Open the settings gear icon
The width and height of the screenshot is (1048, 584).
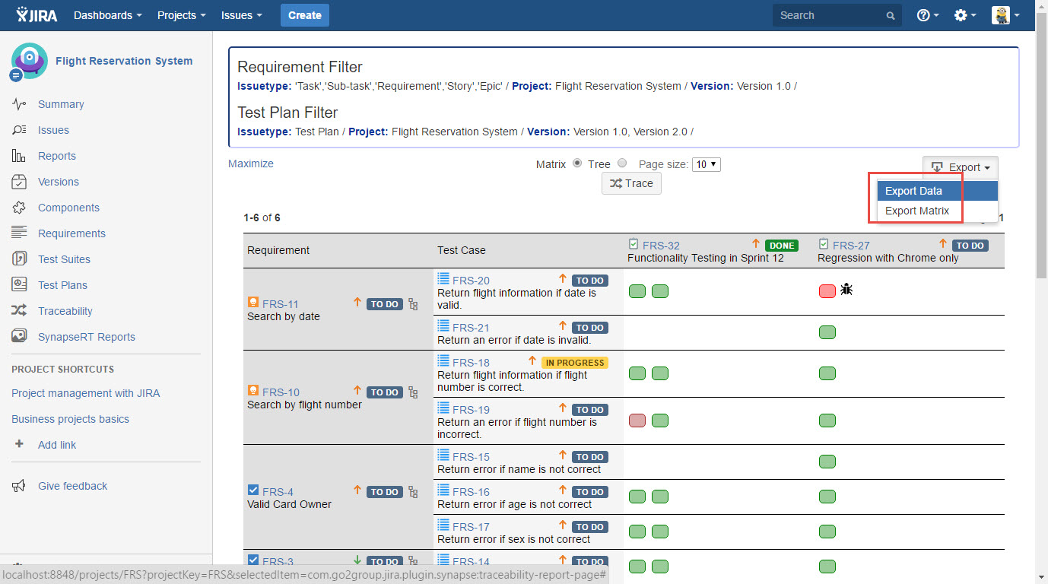click(964, 15)
